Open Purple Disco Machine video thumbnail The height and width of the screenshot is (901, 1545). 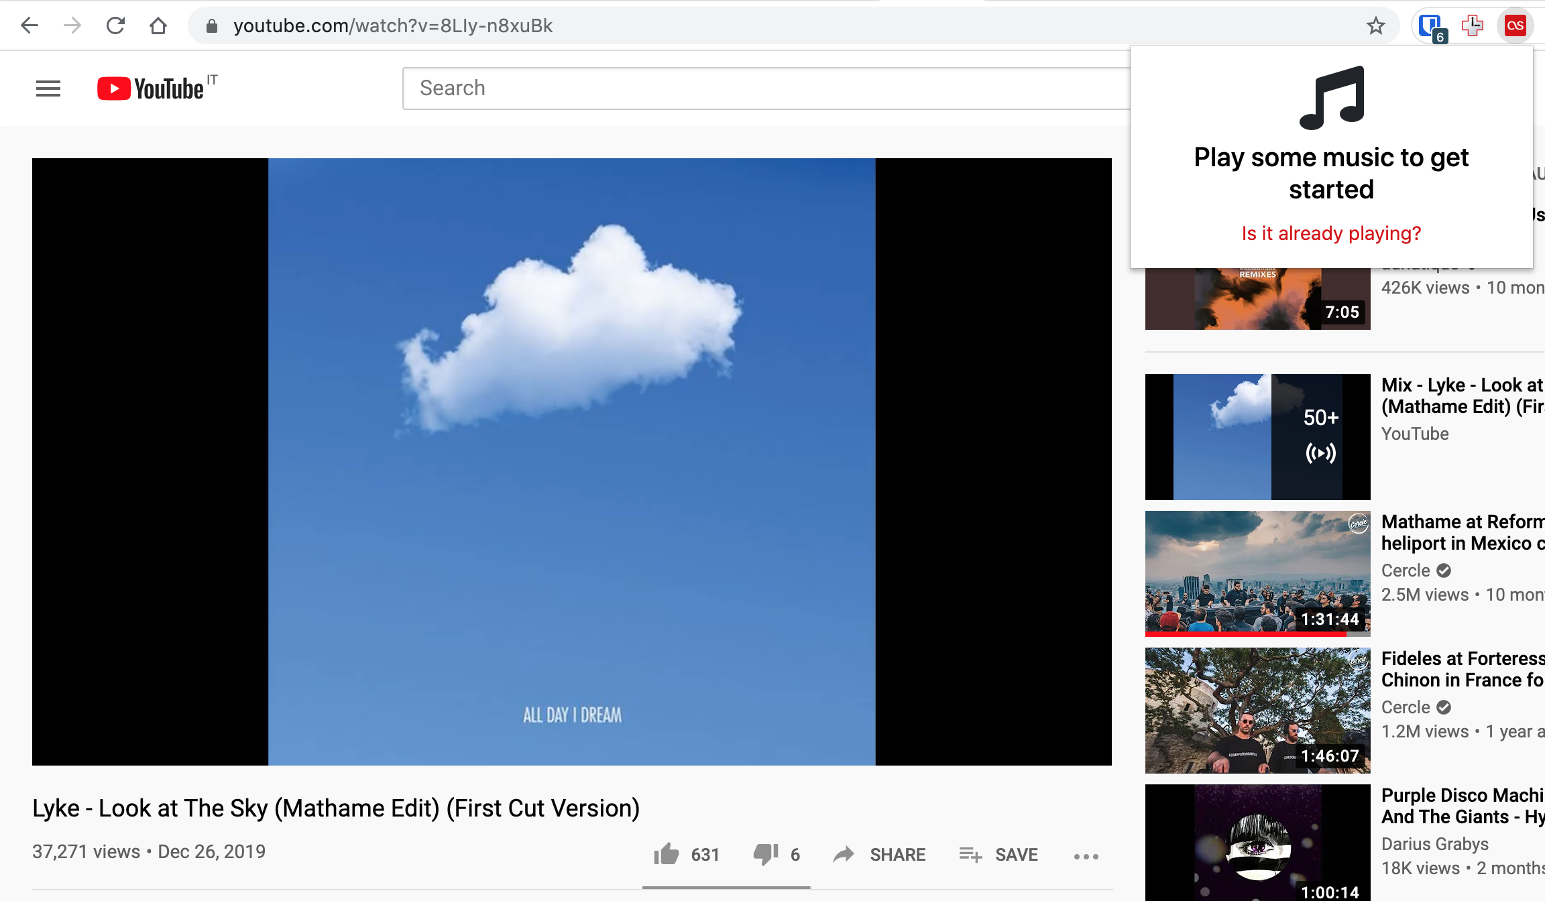1258,843
